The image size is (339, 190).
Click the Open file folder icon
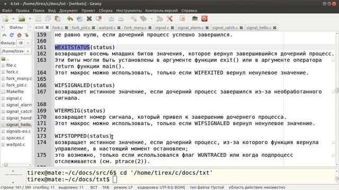click(x=22, y=19)
